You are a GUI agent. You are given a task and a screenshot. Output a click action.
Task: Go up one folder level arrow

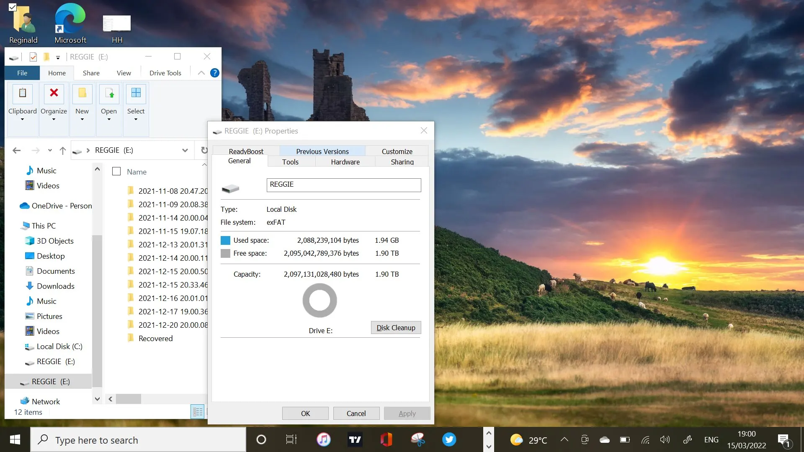point(62,150)
